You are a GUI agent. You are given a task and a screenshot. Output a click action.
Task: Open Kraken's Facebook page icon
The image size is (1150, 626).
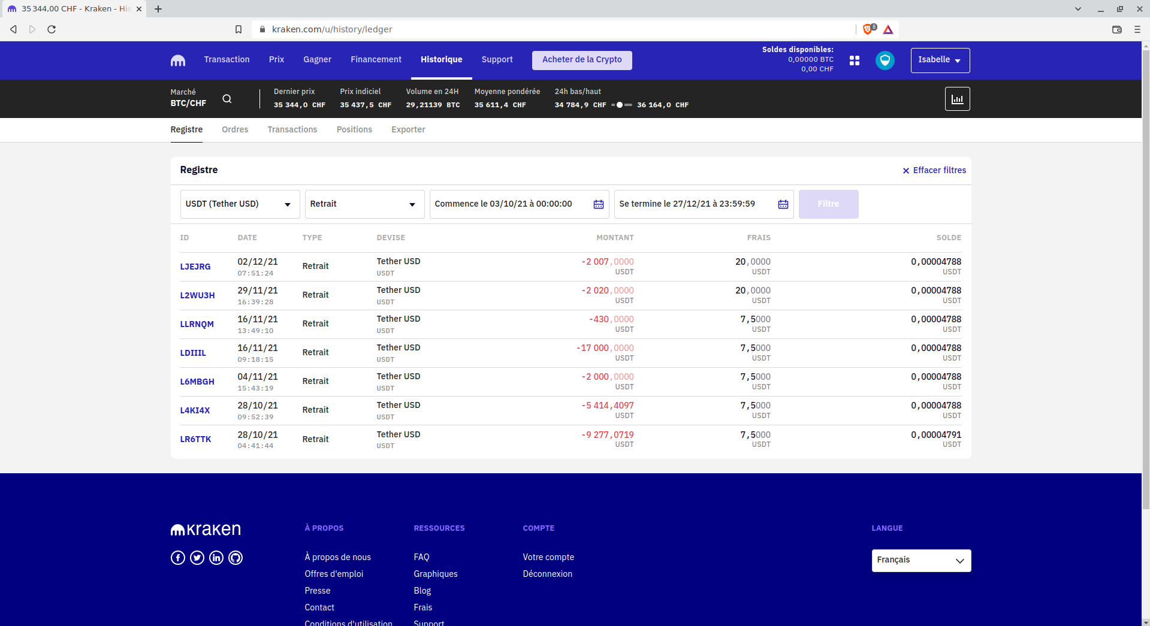(178, 558)
